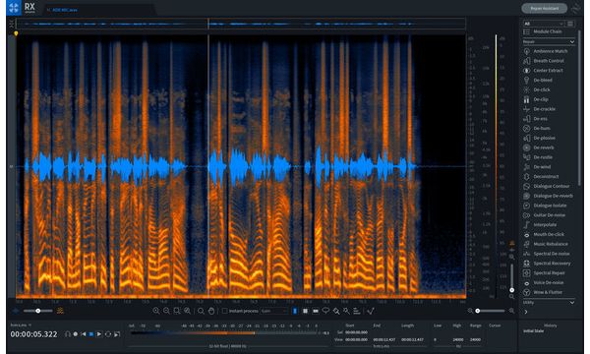
Task: Click the Repair Assistant button
Action: (x=545, y=8)
